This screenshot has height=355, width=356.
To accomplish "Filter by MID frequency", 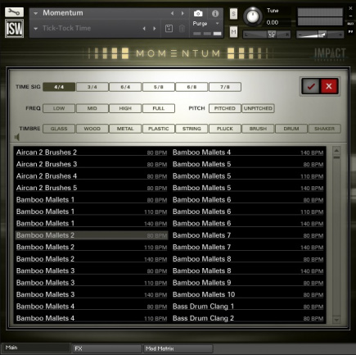I will coord(92,108).
